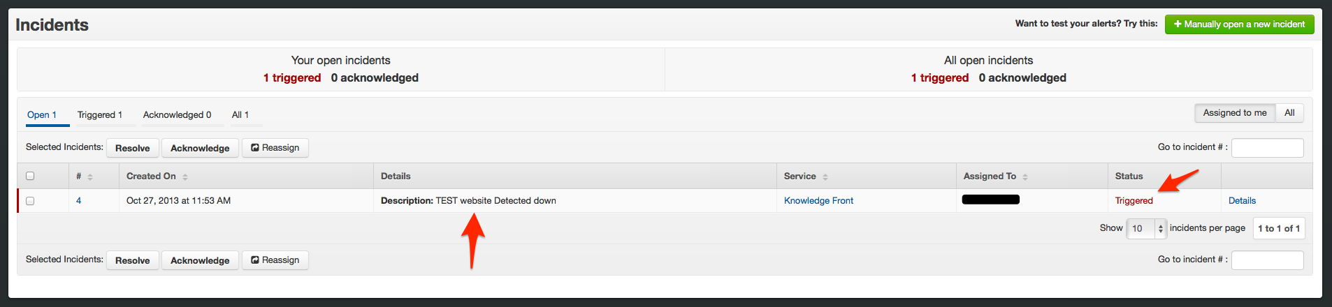Switch to the Acknowledged 0 tab
This screenshot has height=307, width=1332.
coord(177,115)
